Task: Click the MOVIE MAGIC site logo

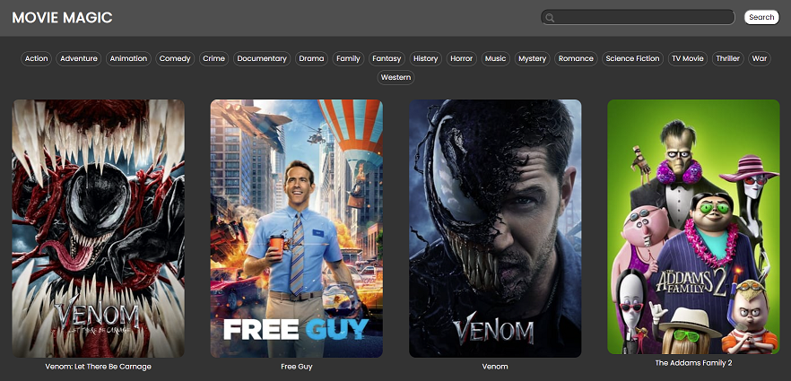Action: [63, 18]
